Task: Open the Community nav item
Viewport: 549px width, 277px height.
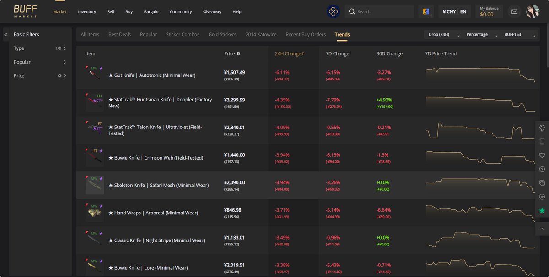Action: pyautogui.click(x=181, y=12)
